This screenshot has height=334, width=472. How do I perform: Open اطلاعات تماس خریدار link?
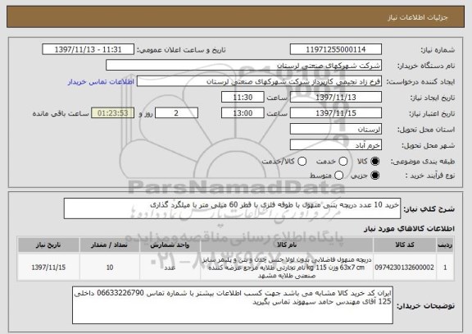(x=101, y=82)
